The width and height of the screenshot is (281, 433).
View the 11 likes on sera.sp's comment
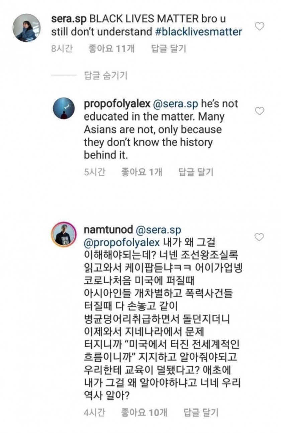click(111, 49)
